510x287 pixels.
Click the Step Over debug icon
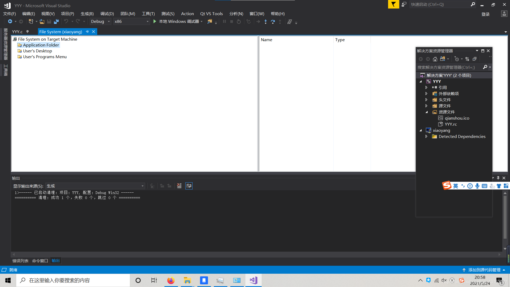coord(273,22)
